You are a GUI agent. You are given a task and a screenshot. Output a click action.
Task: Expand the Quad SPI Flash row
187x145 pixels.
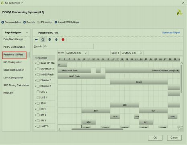coord(35,63)
